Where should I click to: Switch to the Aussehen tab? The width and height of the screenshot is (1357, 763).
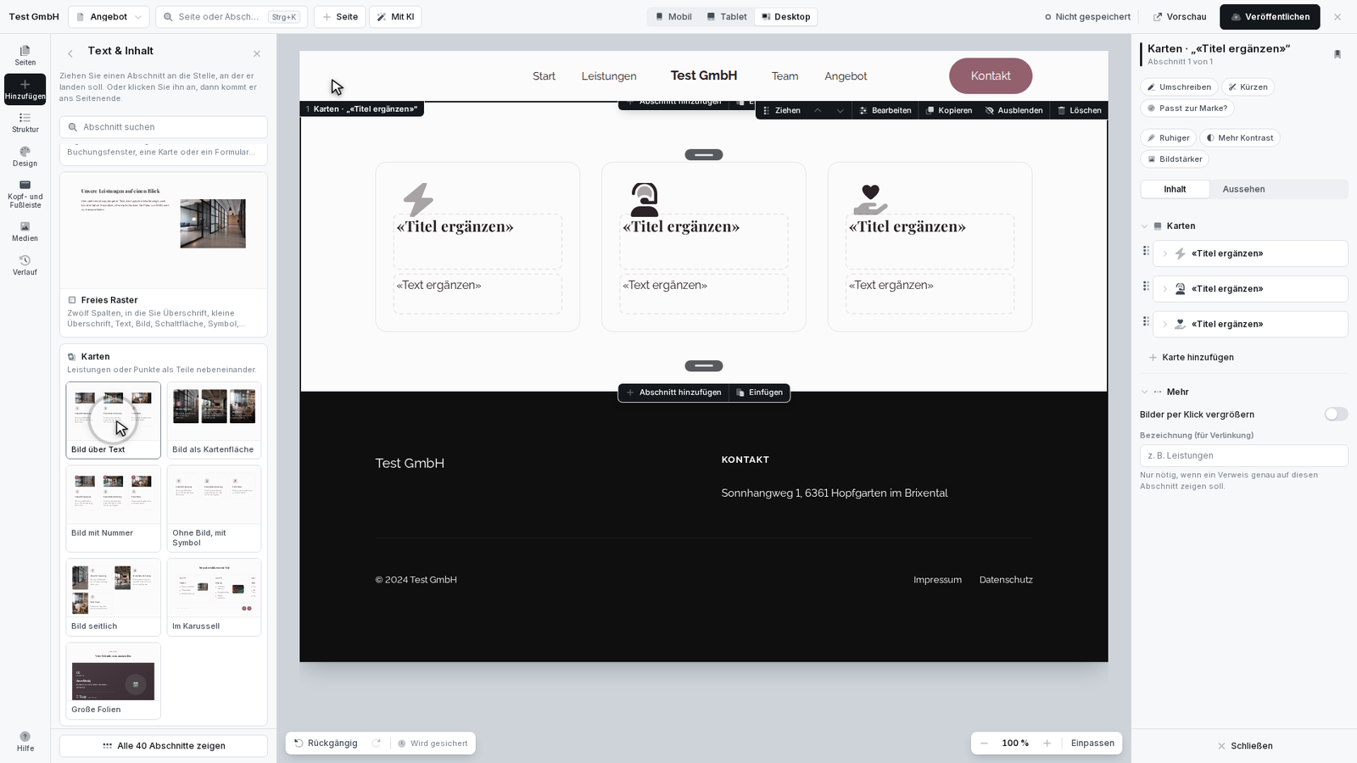pyautogui.click(x=1243, y=189)
